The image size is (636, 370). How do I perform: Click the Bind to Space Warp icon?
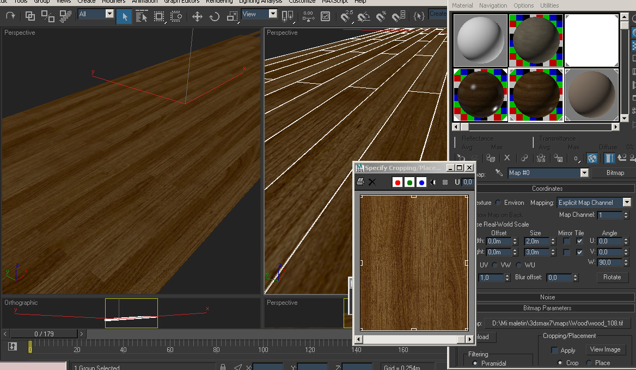(65, 16)
